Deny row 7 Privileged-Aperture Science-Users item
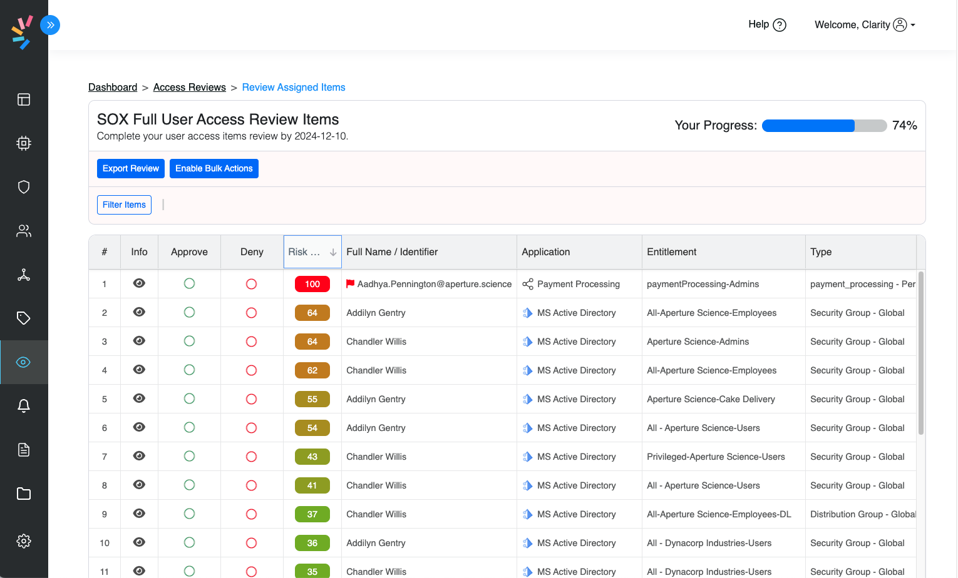The height and width of the screenshot is (578, 958). (x=251, y=457)
